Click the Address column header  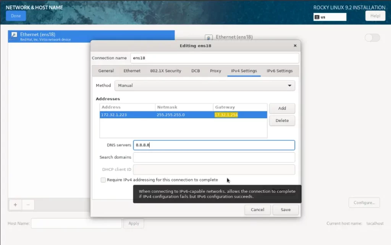click(127, 107)
